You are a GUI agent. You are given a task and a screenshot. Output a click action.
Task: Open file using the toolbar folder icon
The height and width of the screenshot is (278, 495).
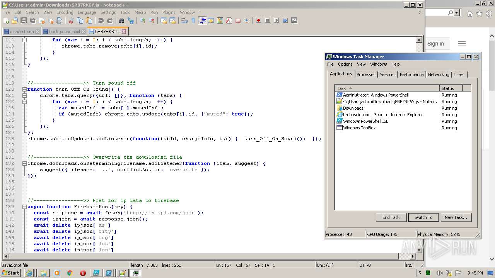tap(15, 20)
